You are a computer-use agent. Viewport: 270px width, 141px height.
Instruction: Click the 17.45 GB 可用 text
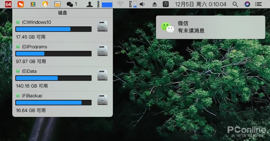tap(30, 37)
